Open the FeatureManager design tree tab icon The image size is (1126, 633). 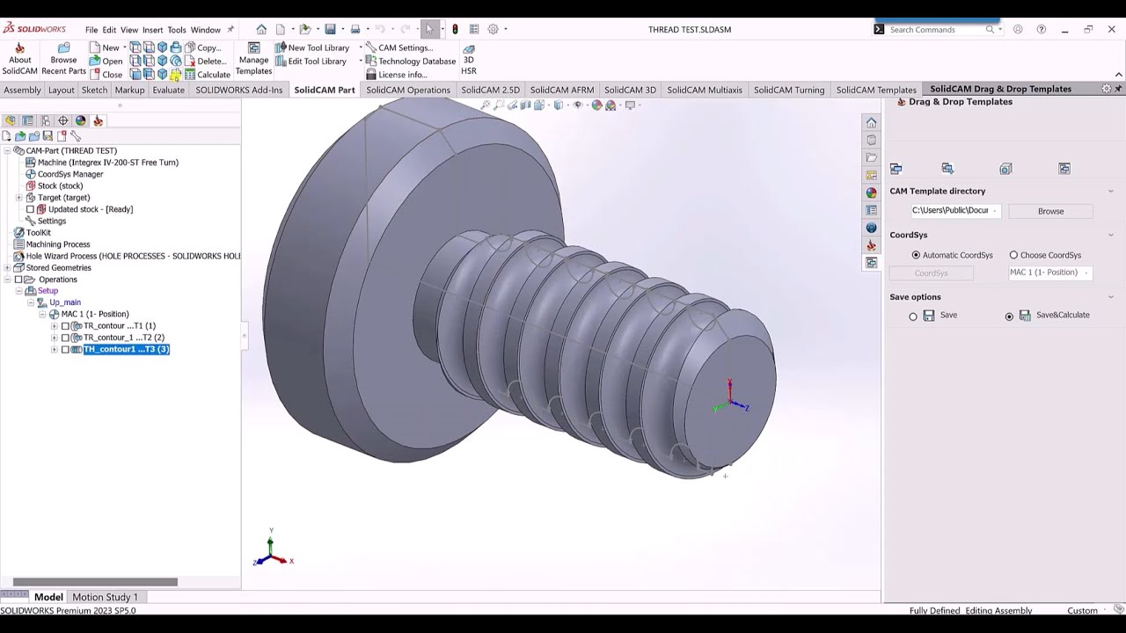[10, 120]
